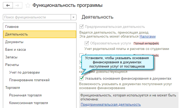Add page to favorites with star icon
The width and height of the screenshot is (184, 108).
[x=27, y=5]
